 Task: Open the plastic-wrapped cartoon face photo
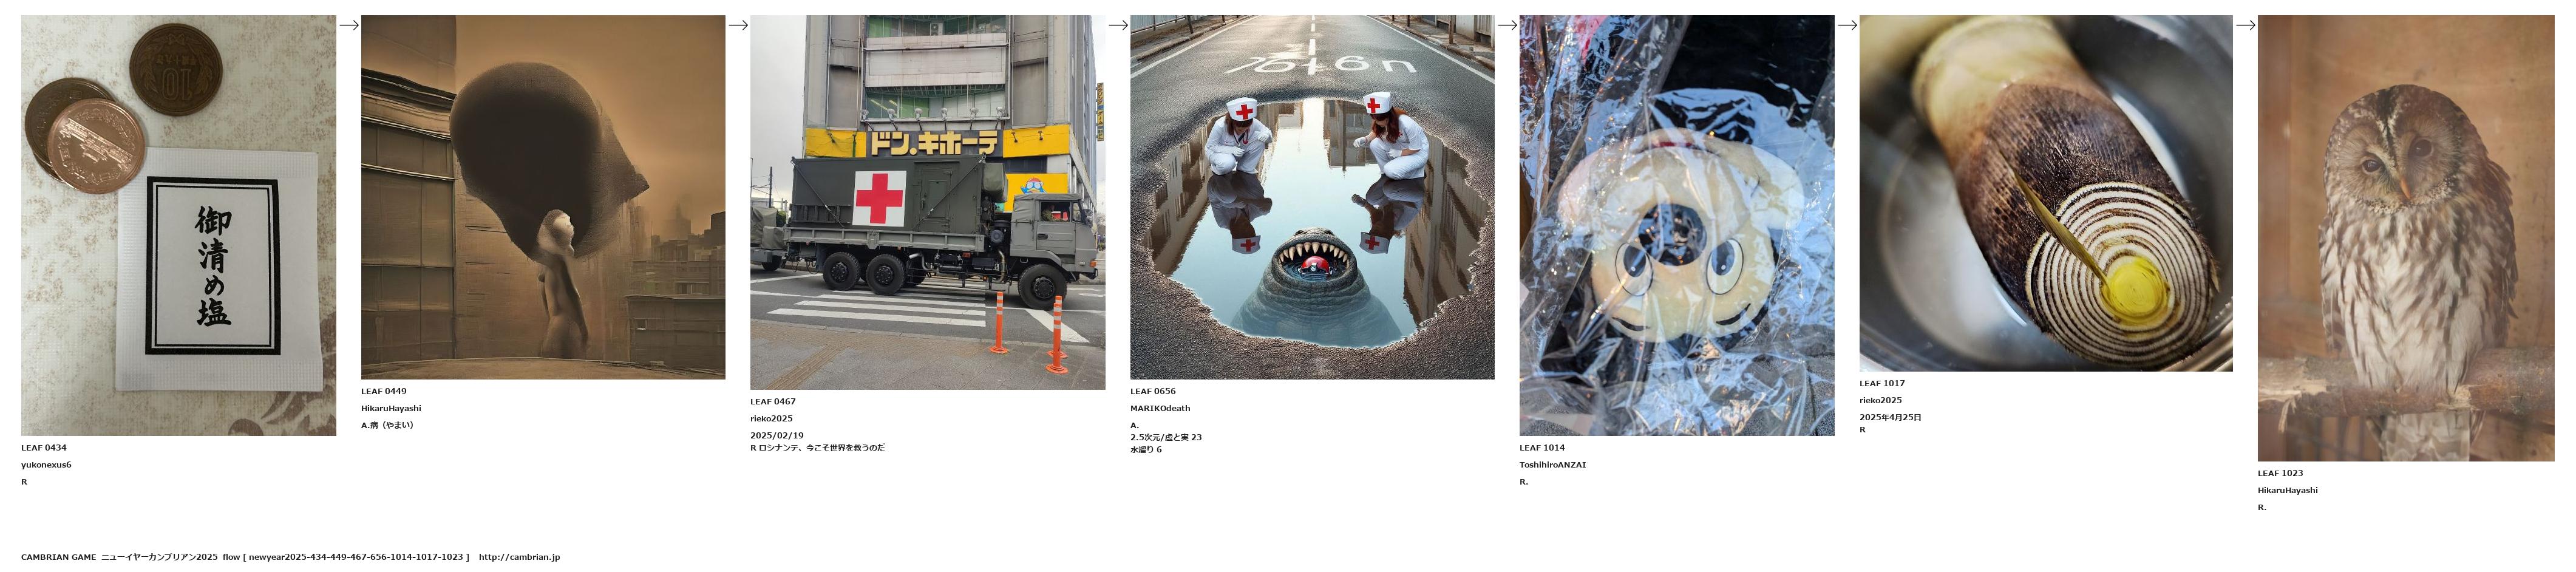[1676, 225]
